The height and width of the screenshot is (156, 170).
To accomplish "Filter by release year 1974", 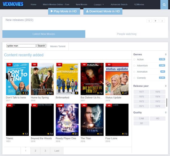I will (158, 97).
